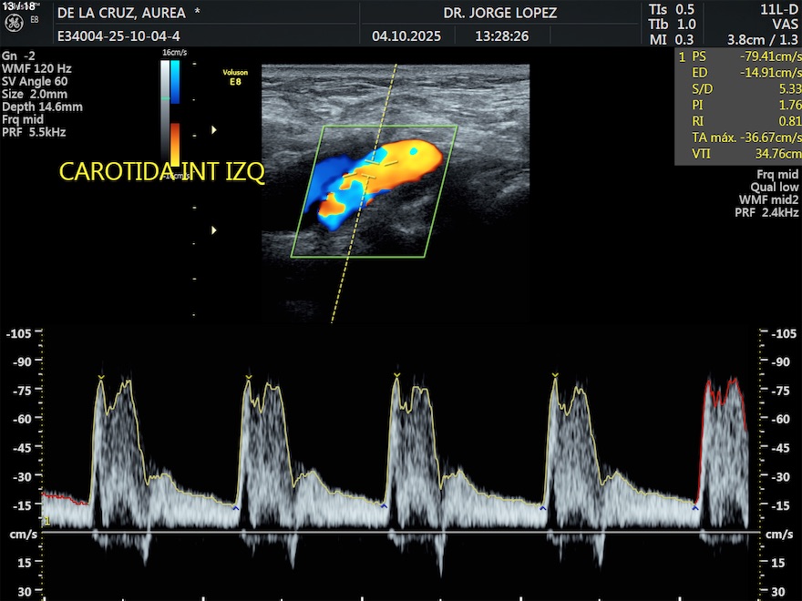
Task: Click the first peak systolic marker on waveform
Action: click(101, 377)
